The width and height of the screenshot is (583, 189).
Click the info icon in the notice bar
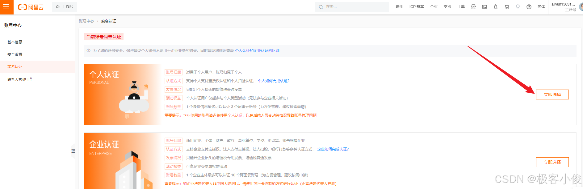coord(89,51)
